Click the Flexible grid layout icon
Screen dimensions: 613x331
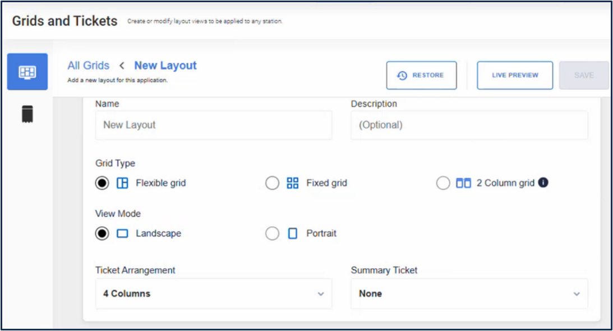click(x=122, y=183)
